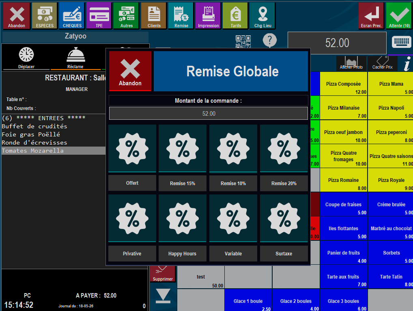Select Foie gras Poëllé order line
This screenshot has width=413, height=311.
tap(54, 134)
